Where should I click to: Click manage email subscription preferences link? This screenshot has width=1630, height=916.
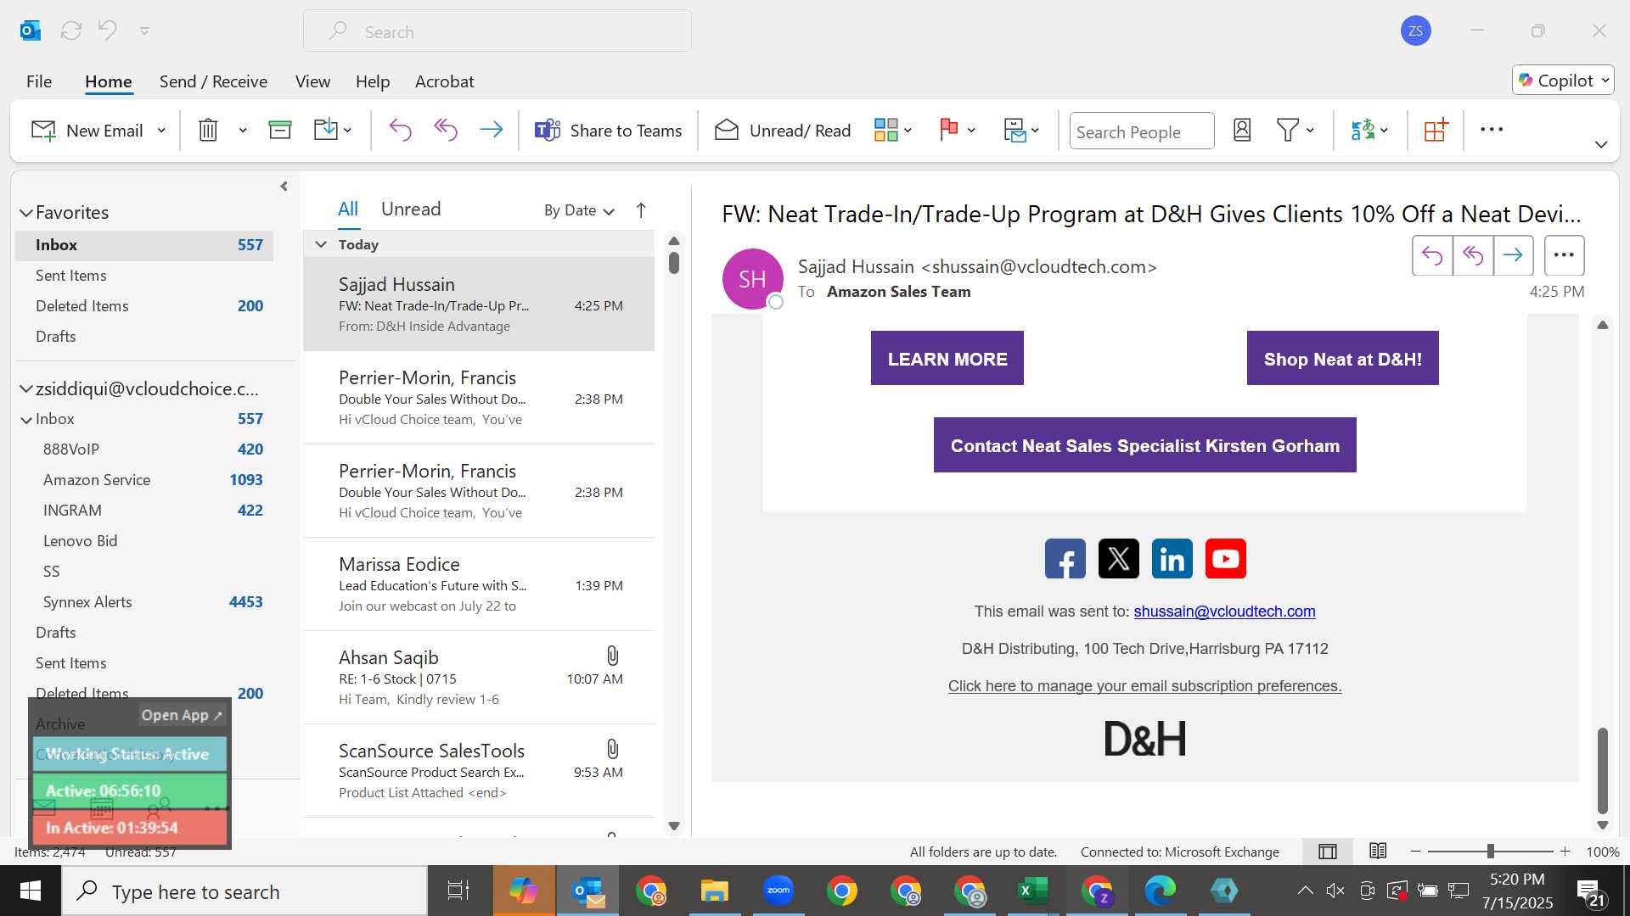pos(1144,686)
